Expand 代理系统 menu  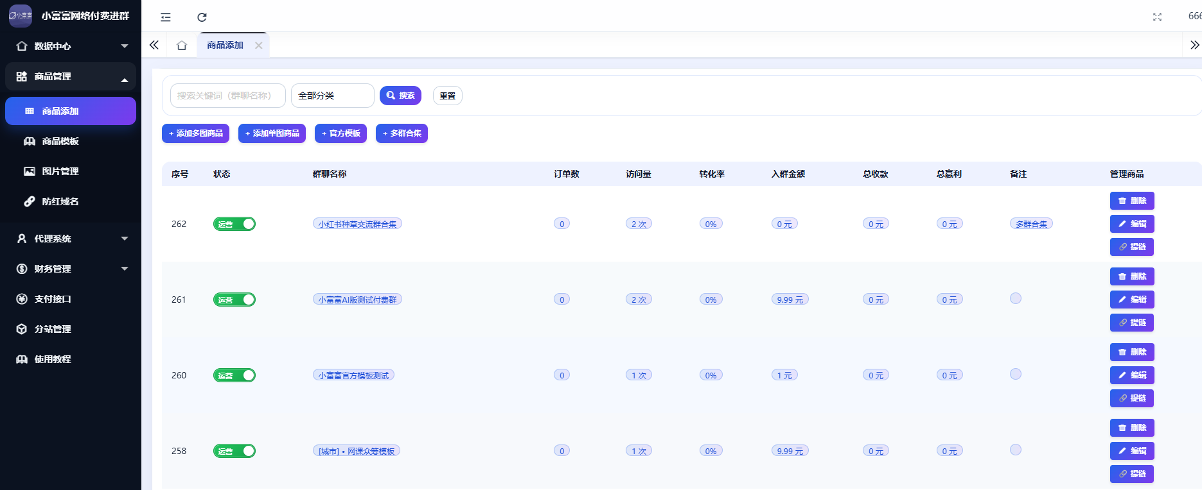click(x=71, y=239)
